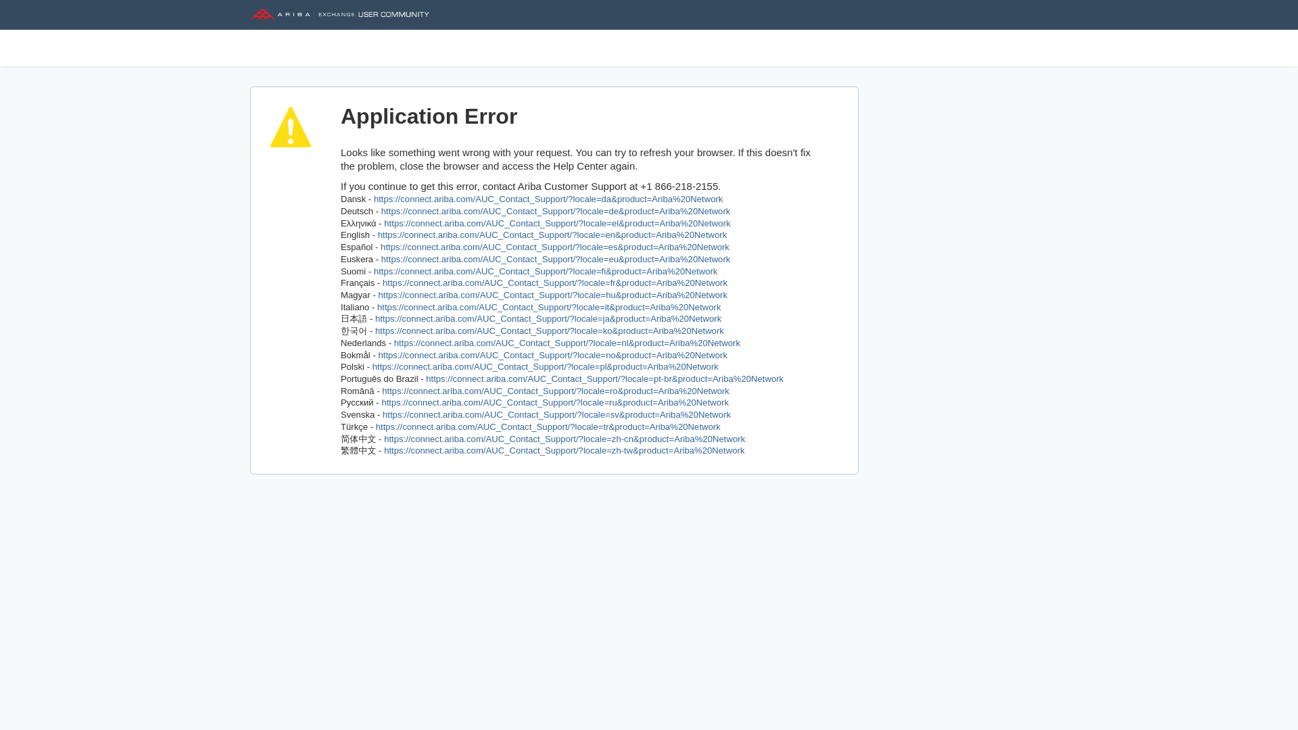
Task: Click the Application Error heading
Action: point(429,116)
